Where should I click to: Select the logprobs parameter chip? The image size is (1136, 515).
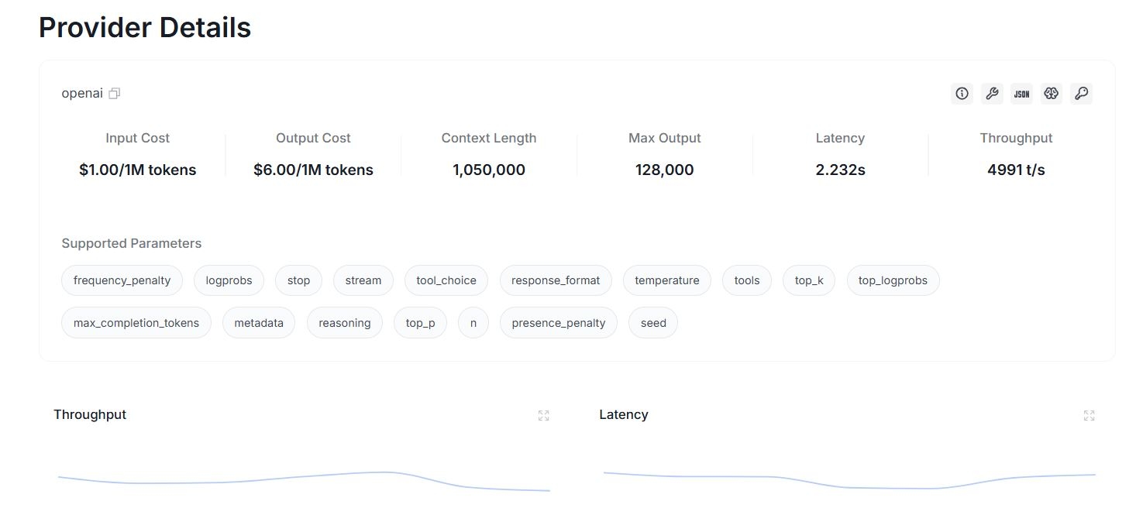pyautogui.click(x=229, y=280)
